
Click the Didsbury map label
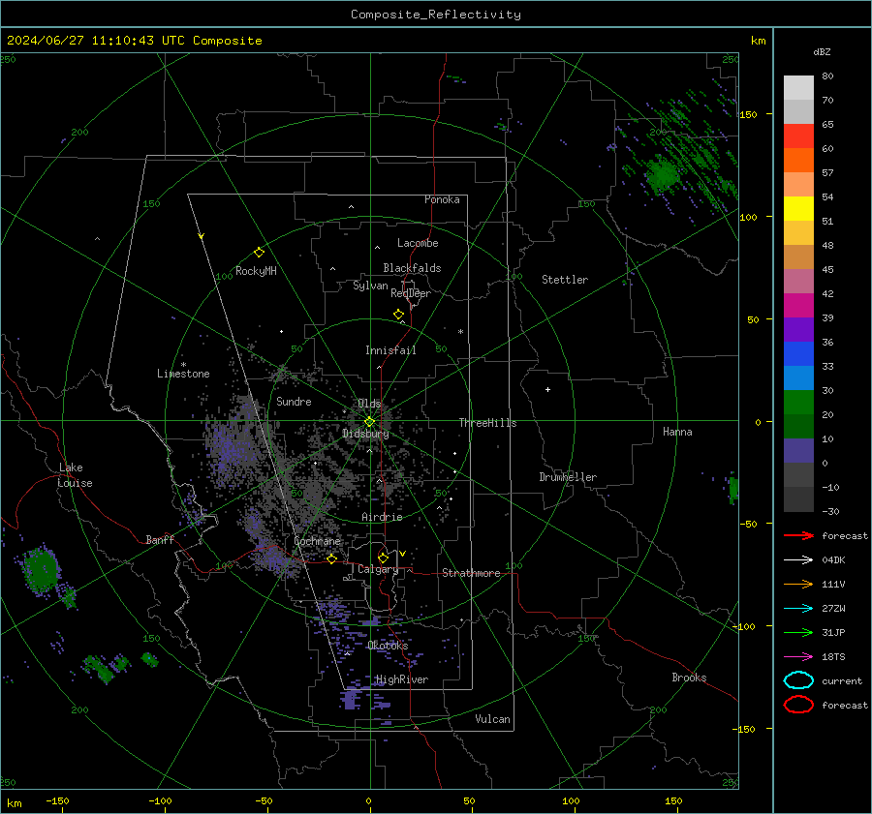coord(365,434)
